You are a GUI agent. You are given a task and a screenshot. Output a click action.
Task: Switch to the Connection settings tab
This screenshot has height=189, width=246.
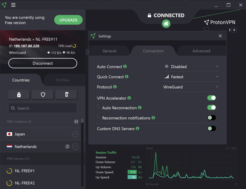coord(153,51)
